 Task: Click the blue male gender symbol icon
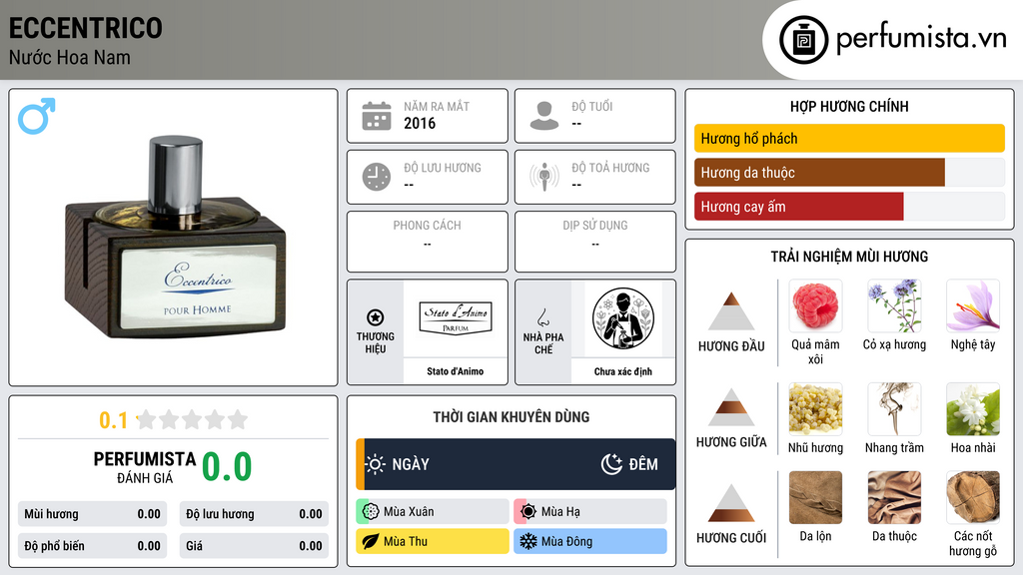point(37,116)
